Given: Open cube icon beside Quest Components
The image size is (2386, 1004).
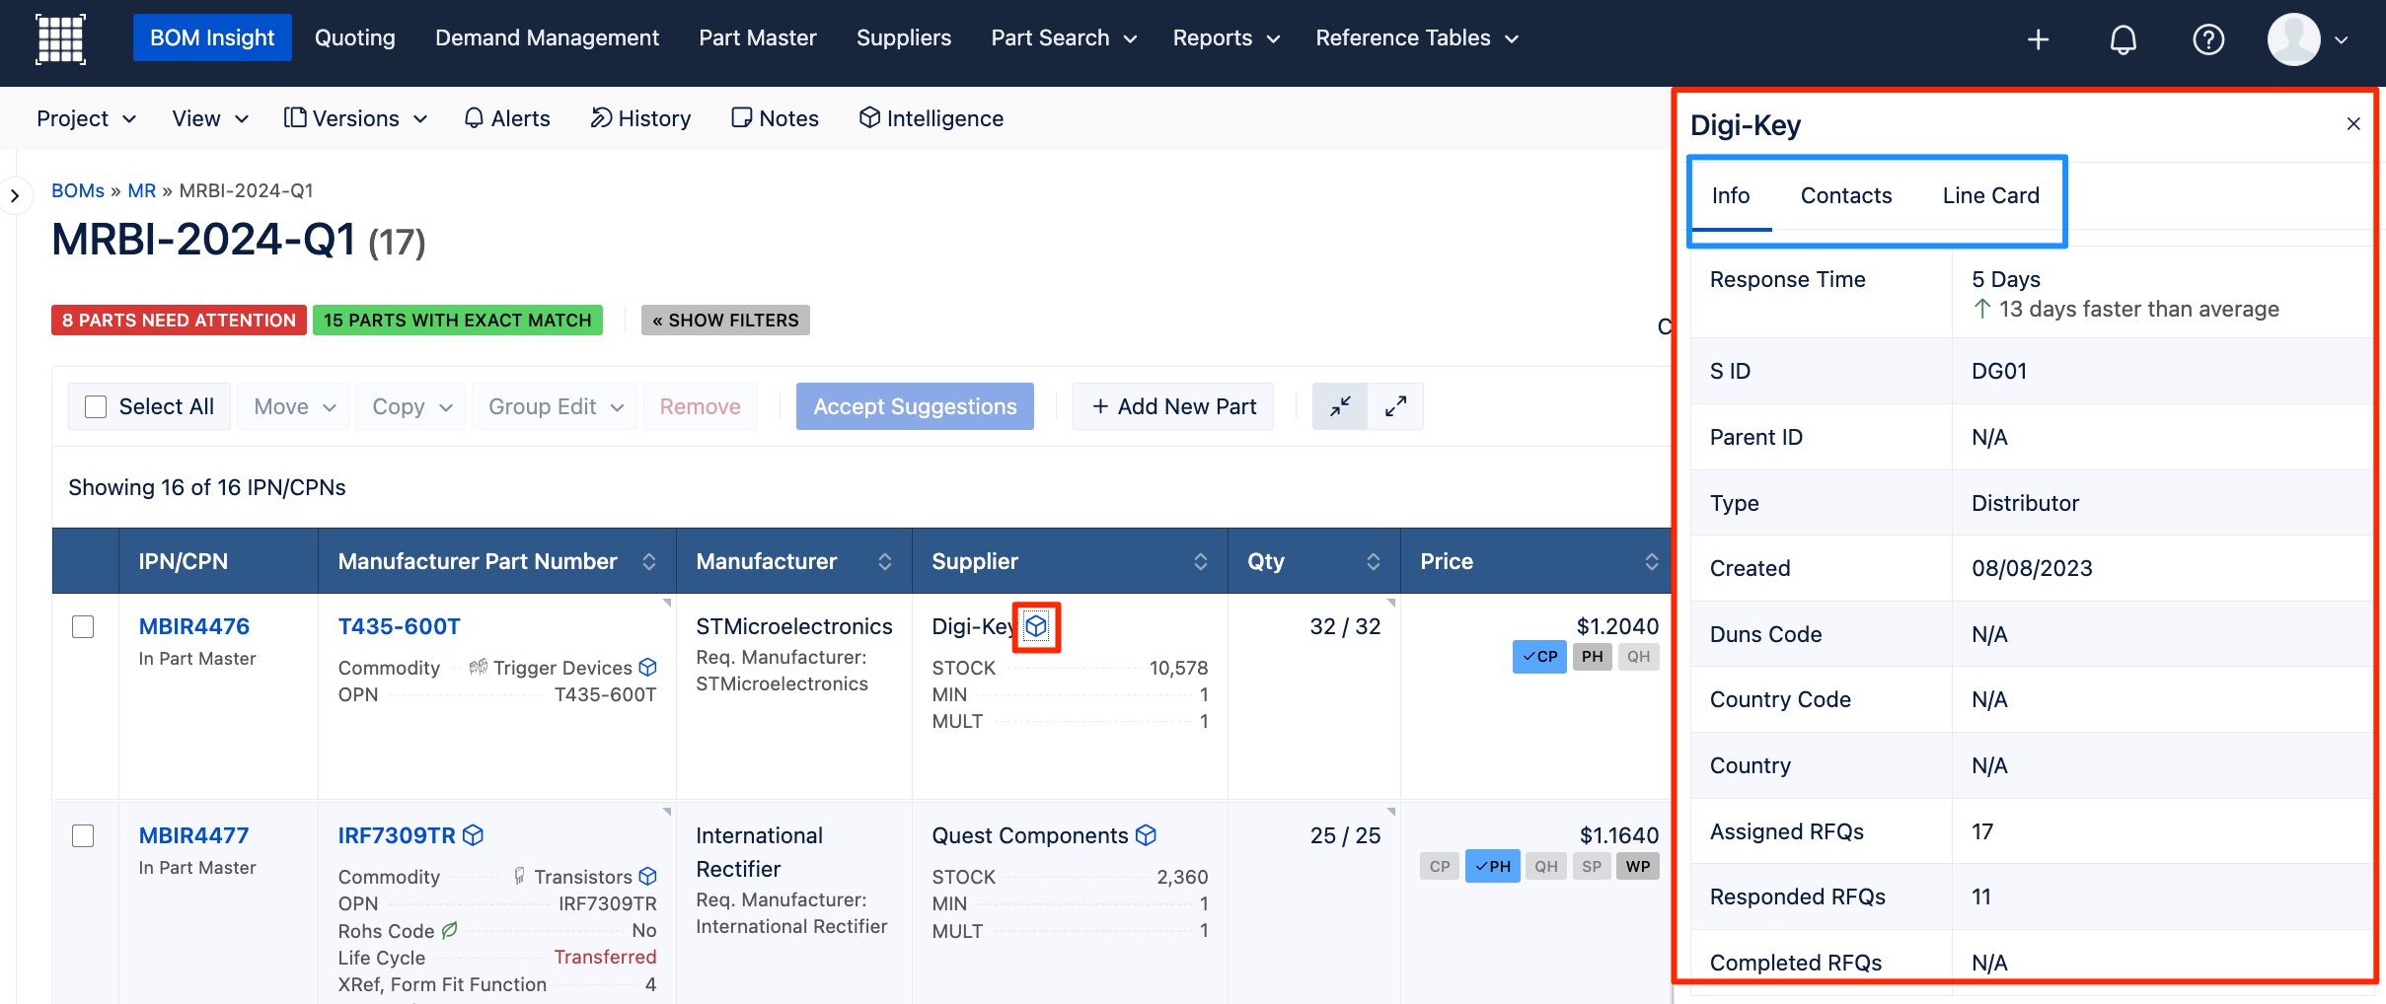Looking at the screenshot, I should (x=1146, y=835).
